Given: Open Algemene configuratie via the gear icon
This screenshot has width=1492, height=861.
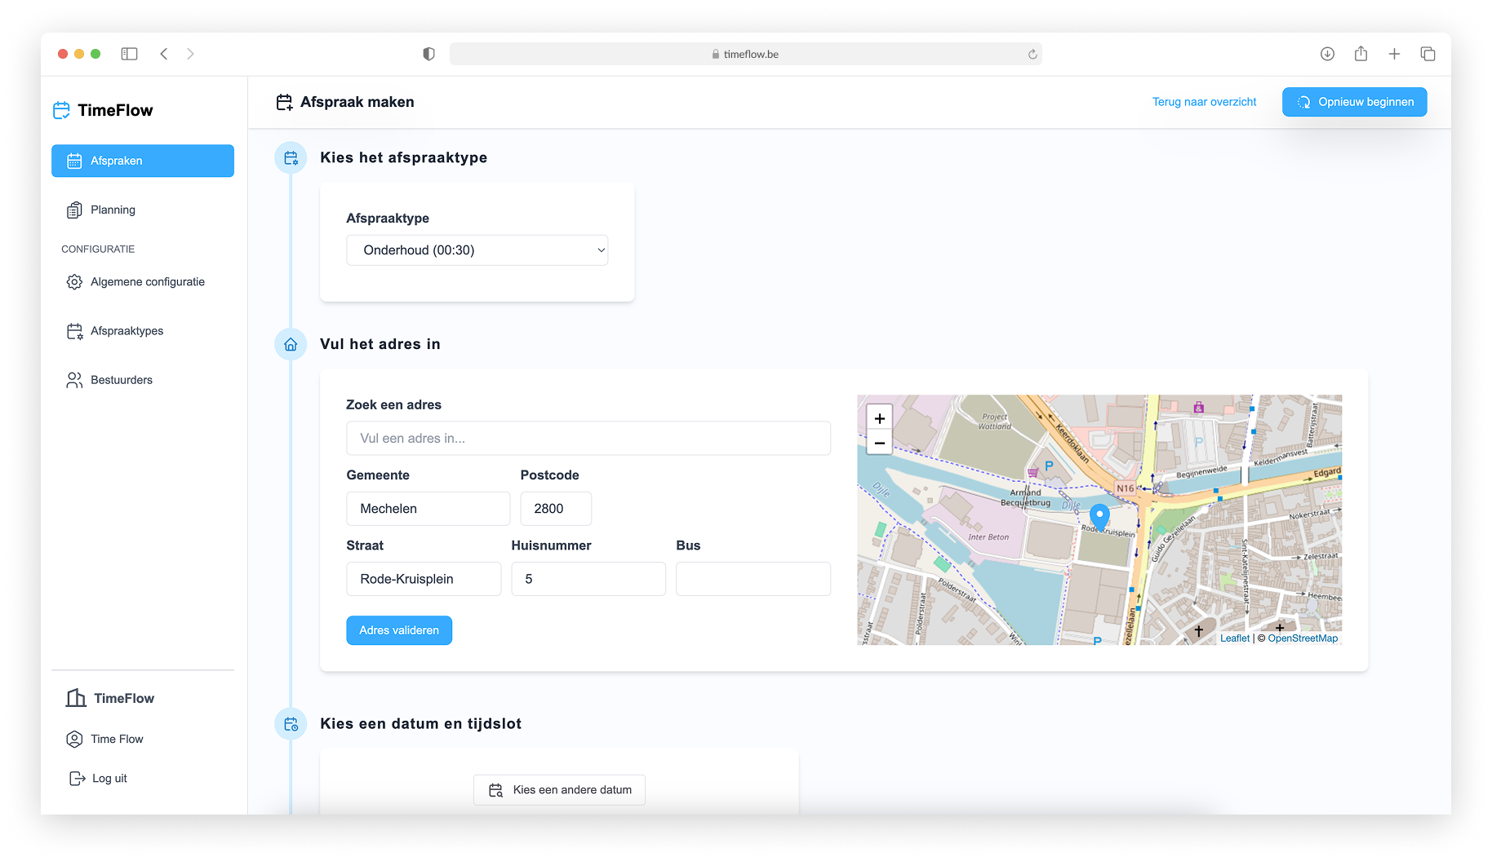Looking at the screenshot, I should tap(74, 281).
